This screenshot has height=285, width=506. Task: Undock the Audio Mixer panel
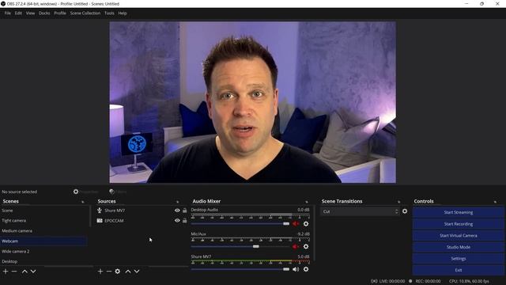coord(307,202)
